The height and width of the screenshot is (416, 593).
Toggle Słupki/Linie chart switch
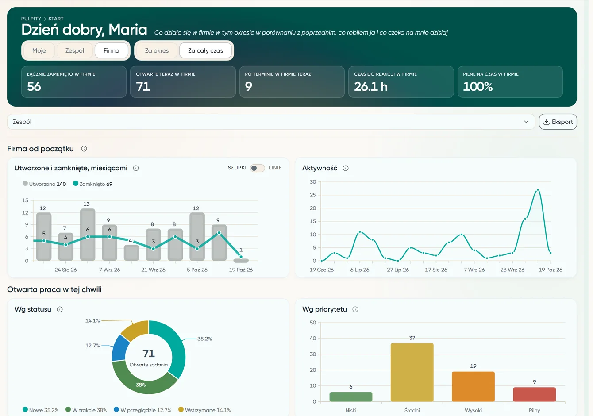[x=258, y=168]
